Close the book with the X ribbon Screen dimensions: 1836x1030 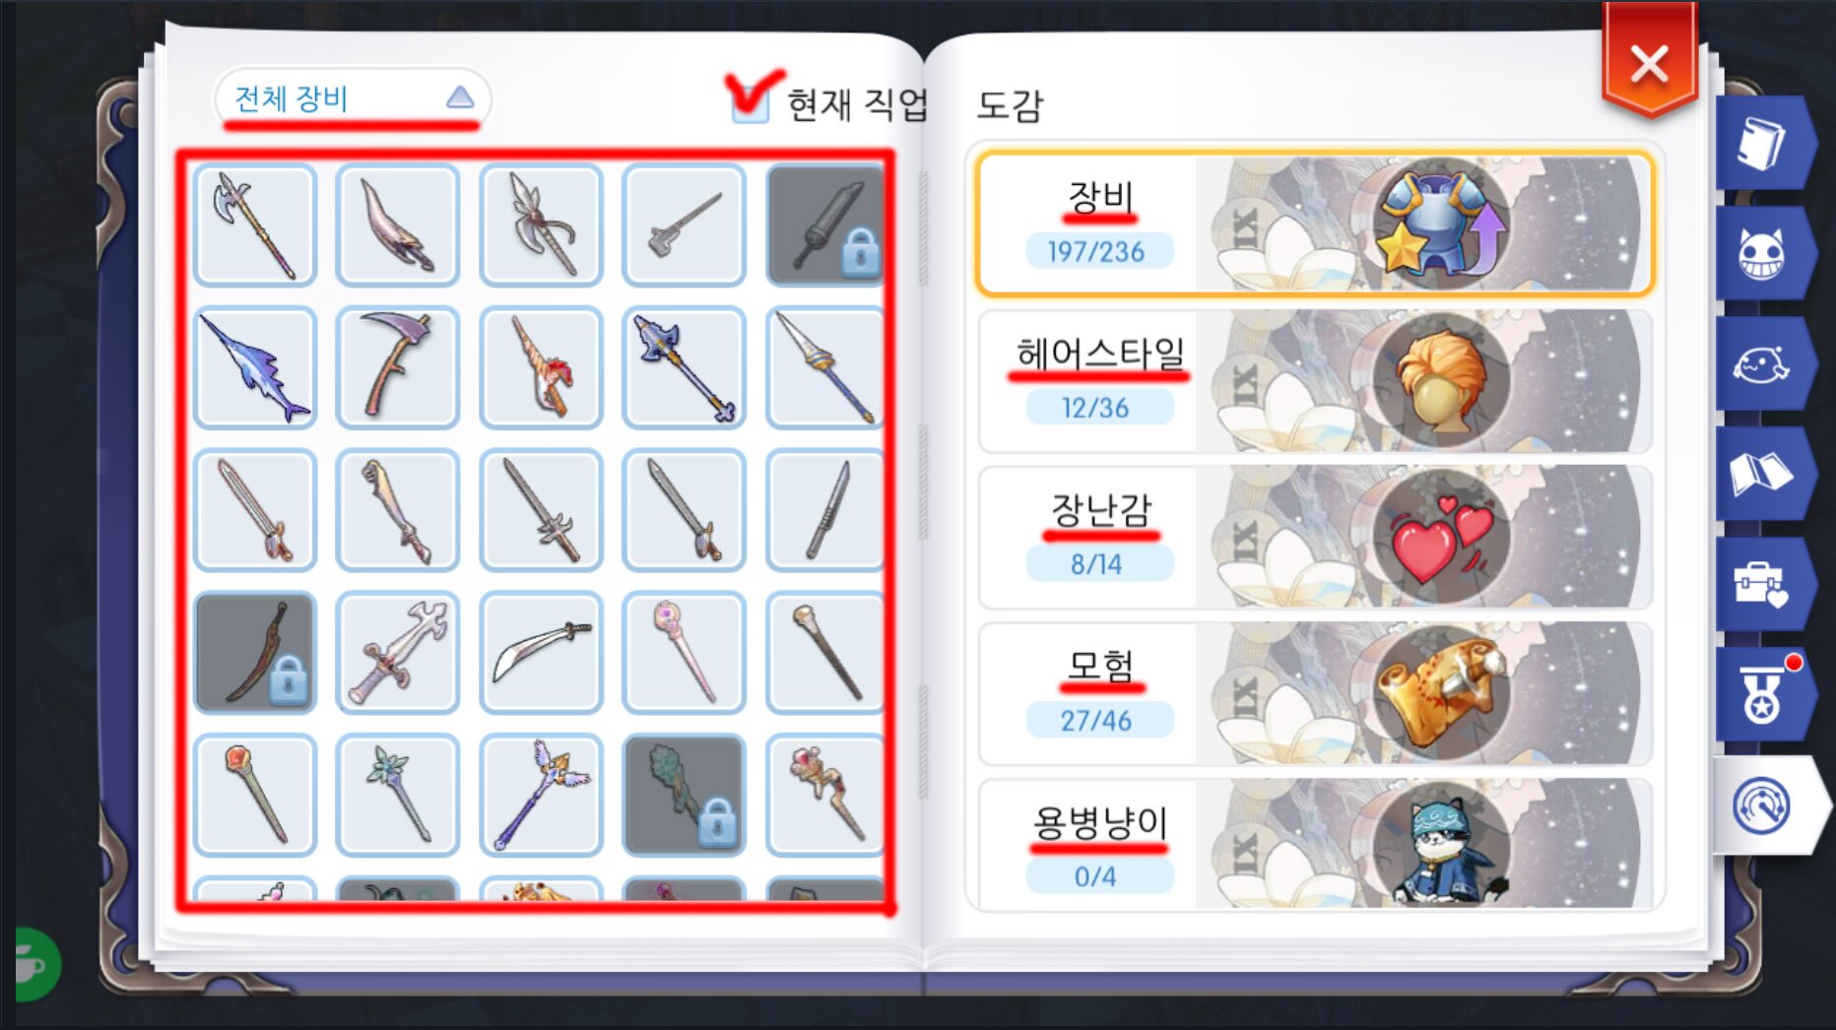pos(1650,64)
